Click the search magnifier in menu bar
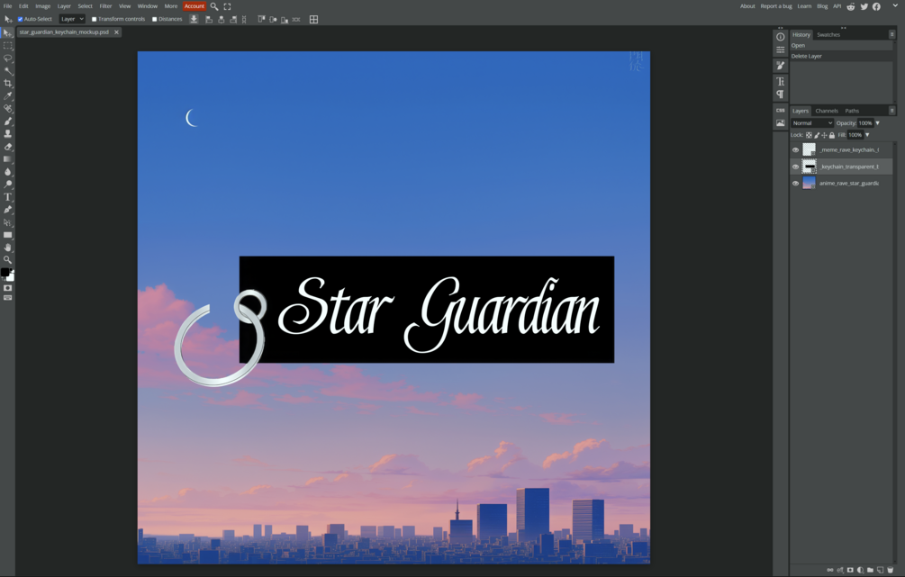 click(214, 6)
